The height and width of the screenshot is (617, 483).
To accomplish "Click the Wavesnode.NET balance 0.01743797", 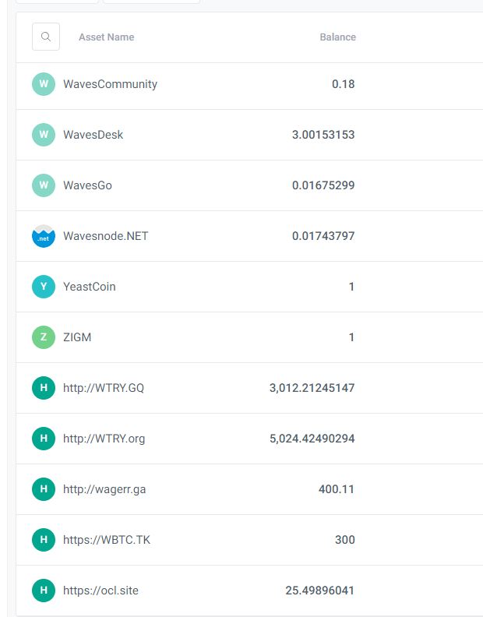I will click(323, 236).
